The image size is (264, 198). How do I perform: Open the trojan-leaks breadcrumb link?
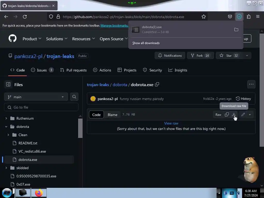click(98, 85)
